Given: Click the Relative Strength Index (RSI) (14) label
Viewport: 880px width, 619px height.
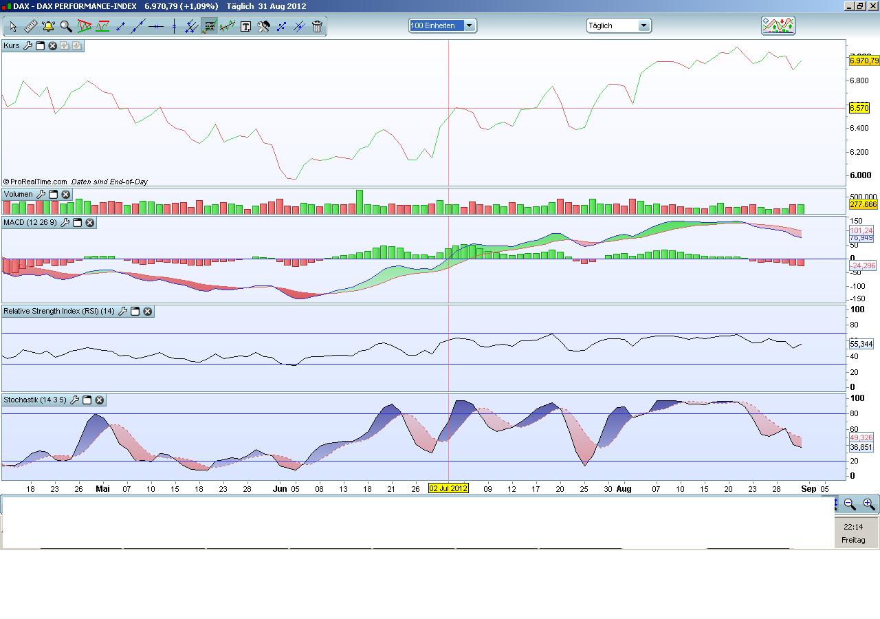Looking at the screenshot, I should point(59,312).
